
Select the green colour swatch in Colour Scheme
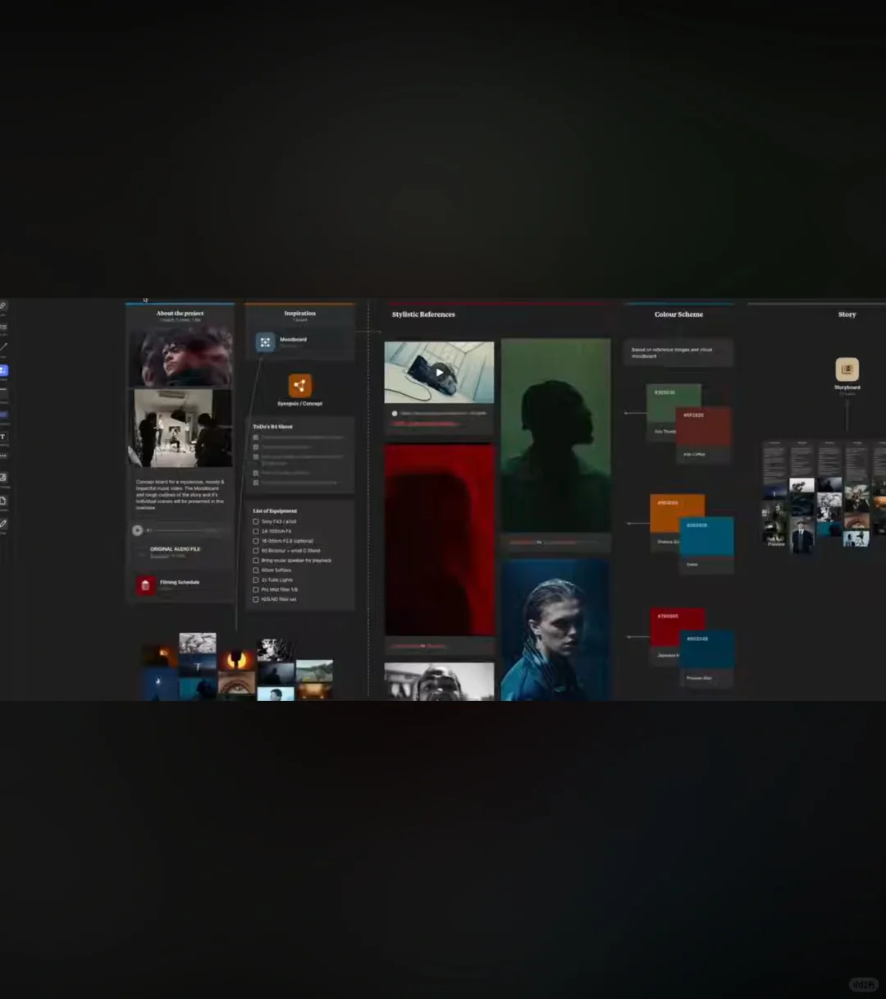673,404
